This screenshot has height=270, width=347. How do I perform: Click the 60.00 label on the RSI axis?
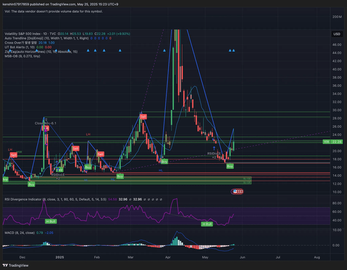337,211
